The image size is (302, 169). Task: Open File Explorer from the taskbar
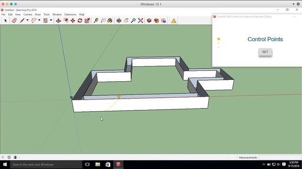tap(98, 164)
